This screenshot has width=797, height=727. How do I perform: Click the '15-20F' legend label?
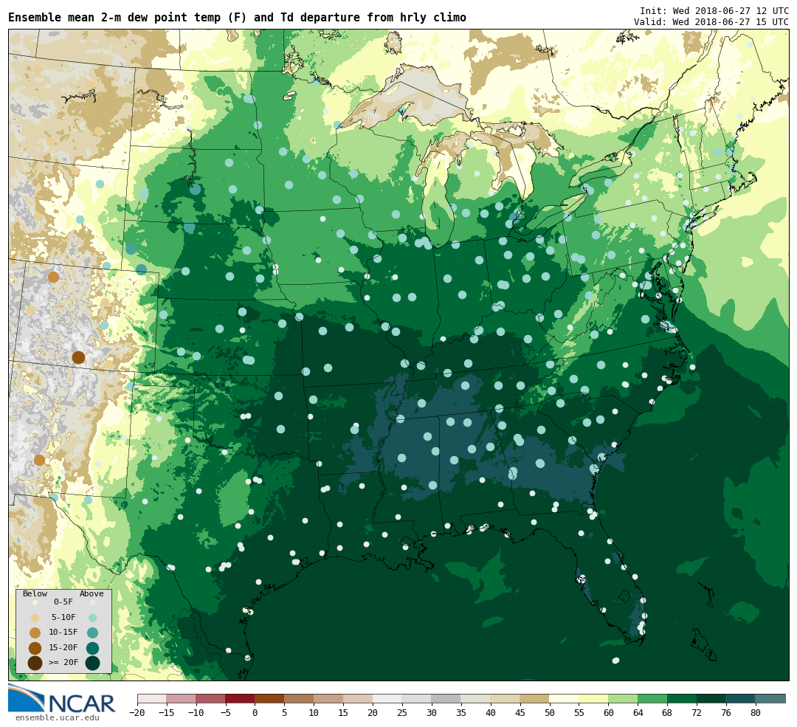pos(63,648)
